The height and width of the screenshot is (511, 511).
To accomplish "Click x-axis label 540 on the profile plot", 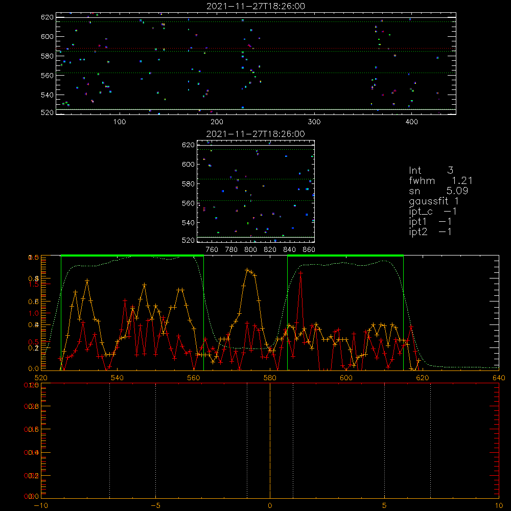I will tap(118, 378).
